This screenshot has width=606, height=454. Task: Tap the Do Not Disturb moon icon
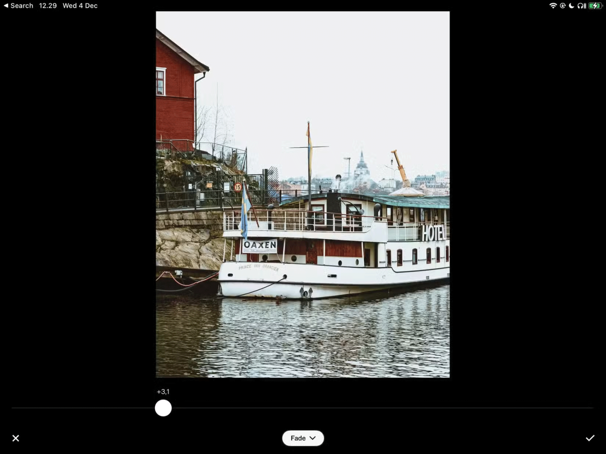[x=571, y=6]
